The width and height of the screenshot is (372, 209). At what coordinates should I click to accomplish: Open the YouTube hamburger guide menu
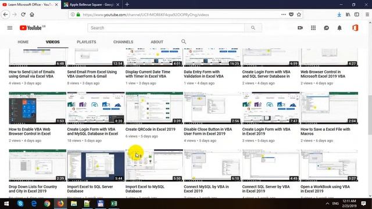(10, 28)
